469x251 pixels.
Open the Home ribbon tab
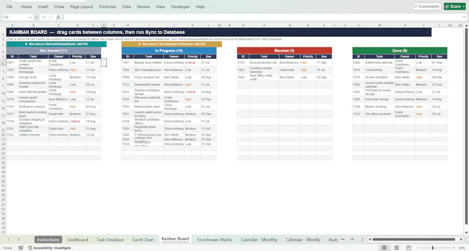coord(26,6)
